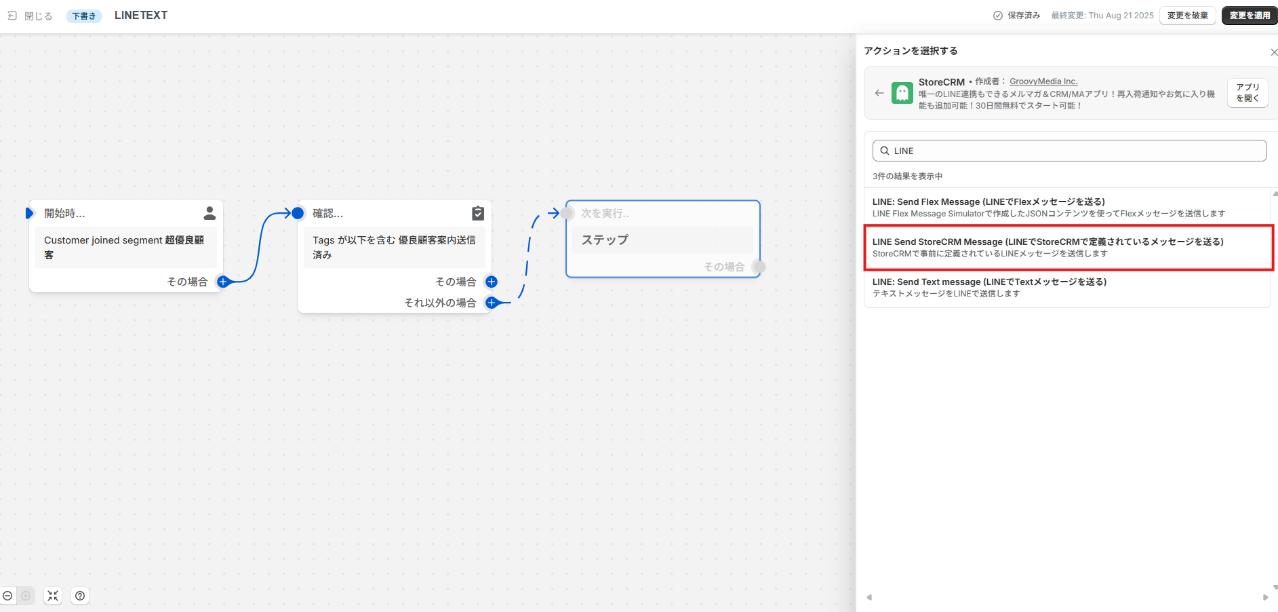Select LINE Send StoreCRM Message action
Image resolution: width=1278 pixels, height=612 pixels.
point(1068,248)
